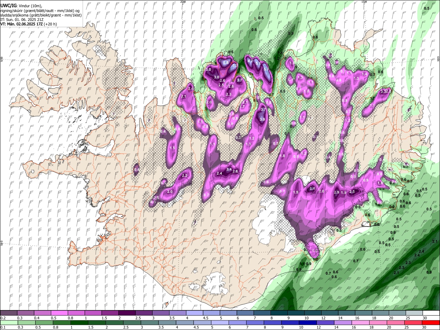
Task: Click the 'slydda/snjókoma (grátt/bleikt/grænt' legend description line
Action: (x=41, y=15)
